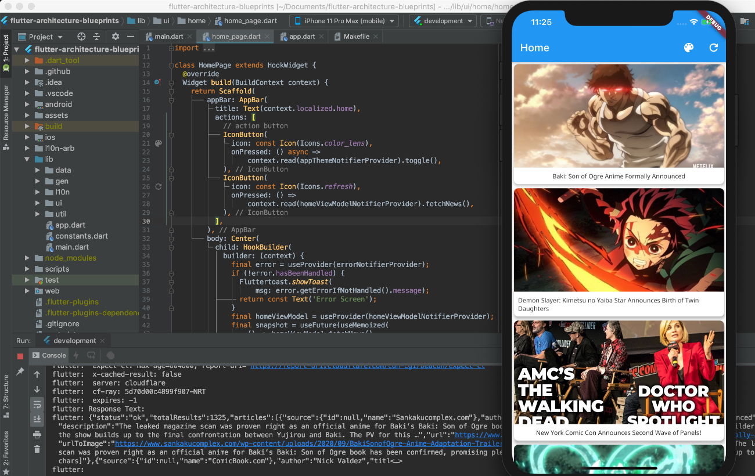The width and height of the screenshot is (755, 476).
Task: Expand the test folder
Action: click(27, 280)
